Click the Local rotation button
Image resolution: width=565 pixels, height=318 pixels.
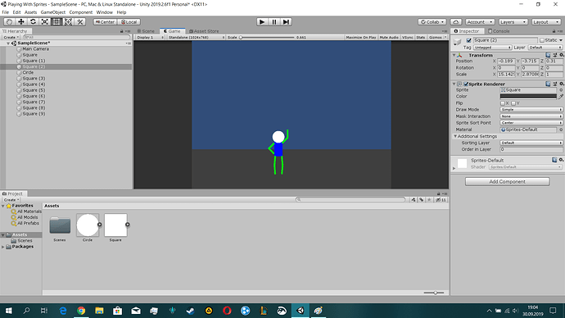click(x=129, y=22)
